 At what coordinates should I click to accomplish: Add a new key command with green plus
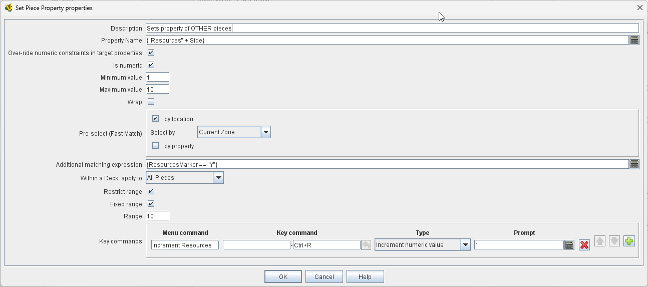click(629, 241)
